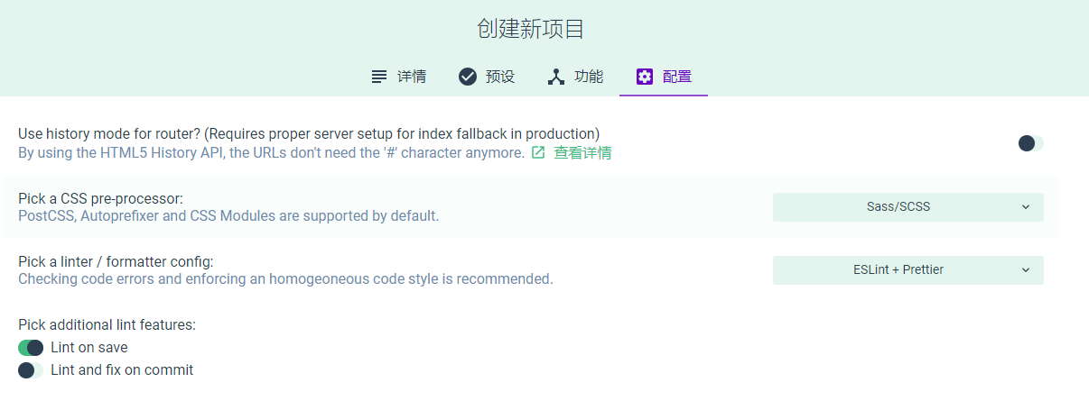Switch to the 详情 tab
Viewport: 1089px width, 410px height.
[398, 77]
